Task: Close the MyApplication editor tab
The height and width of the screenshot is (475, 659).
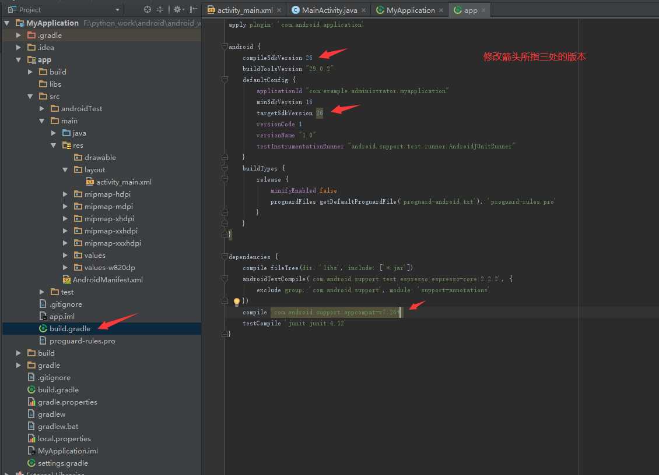Action: pyautogui.click(x=441, y=10)
